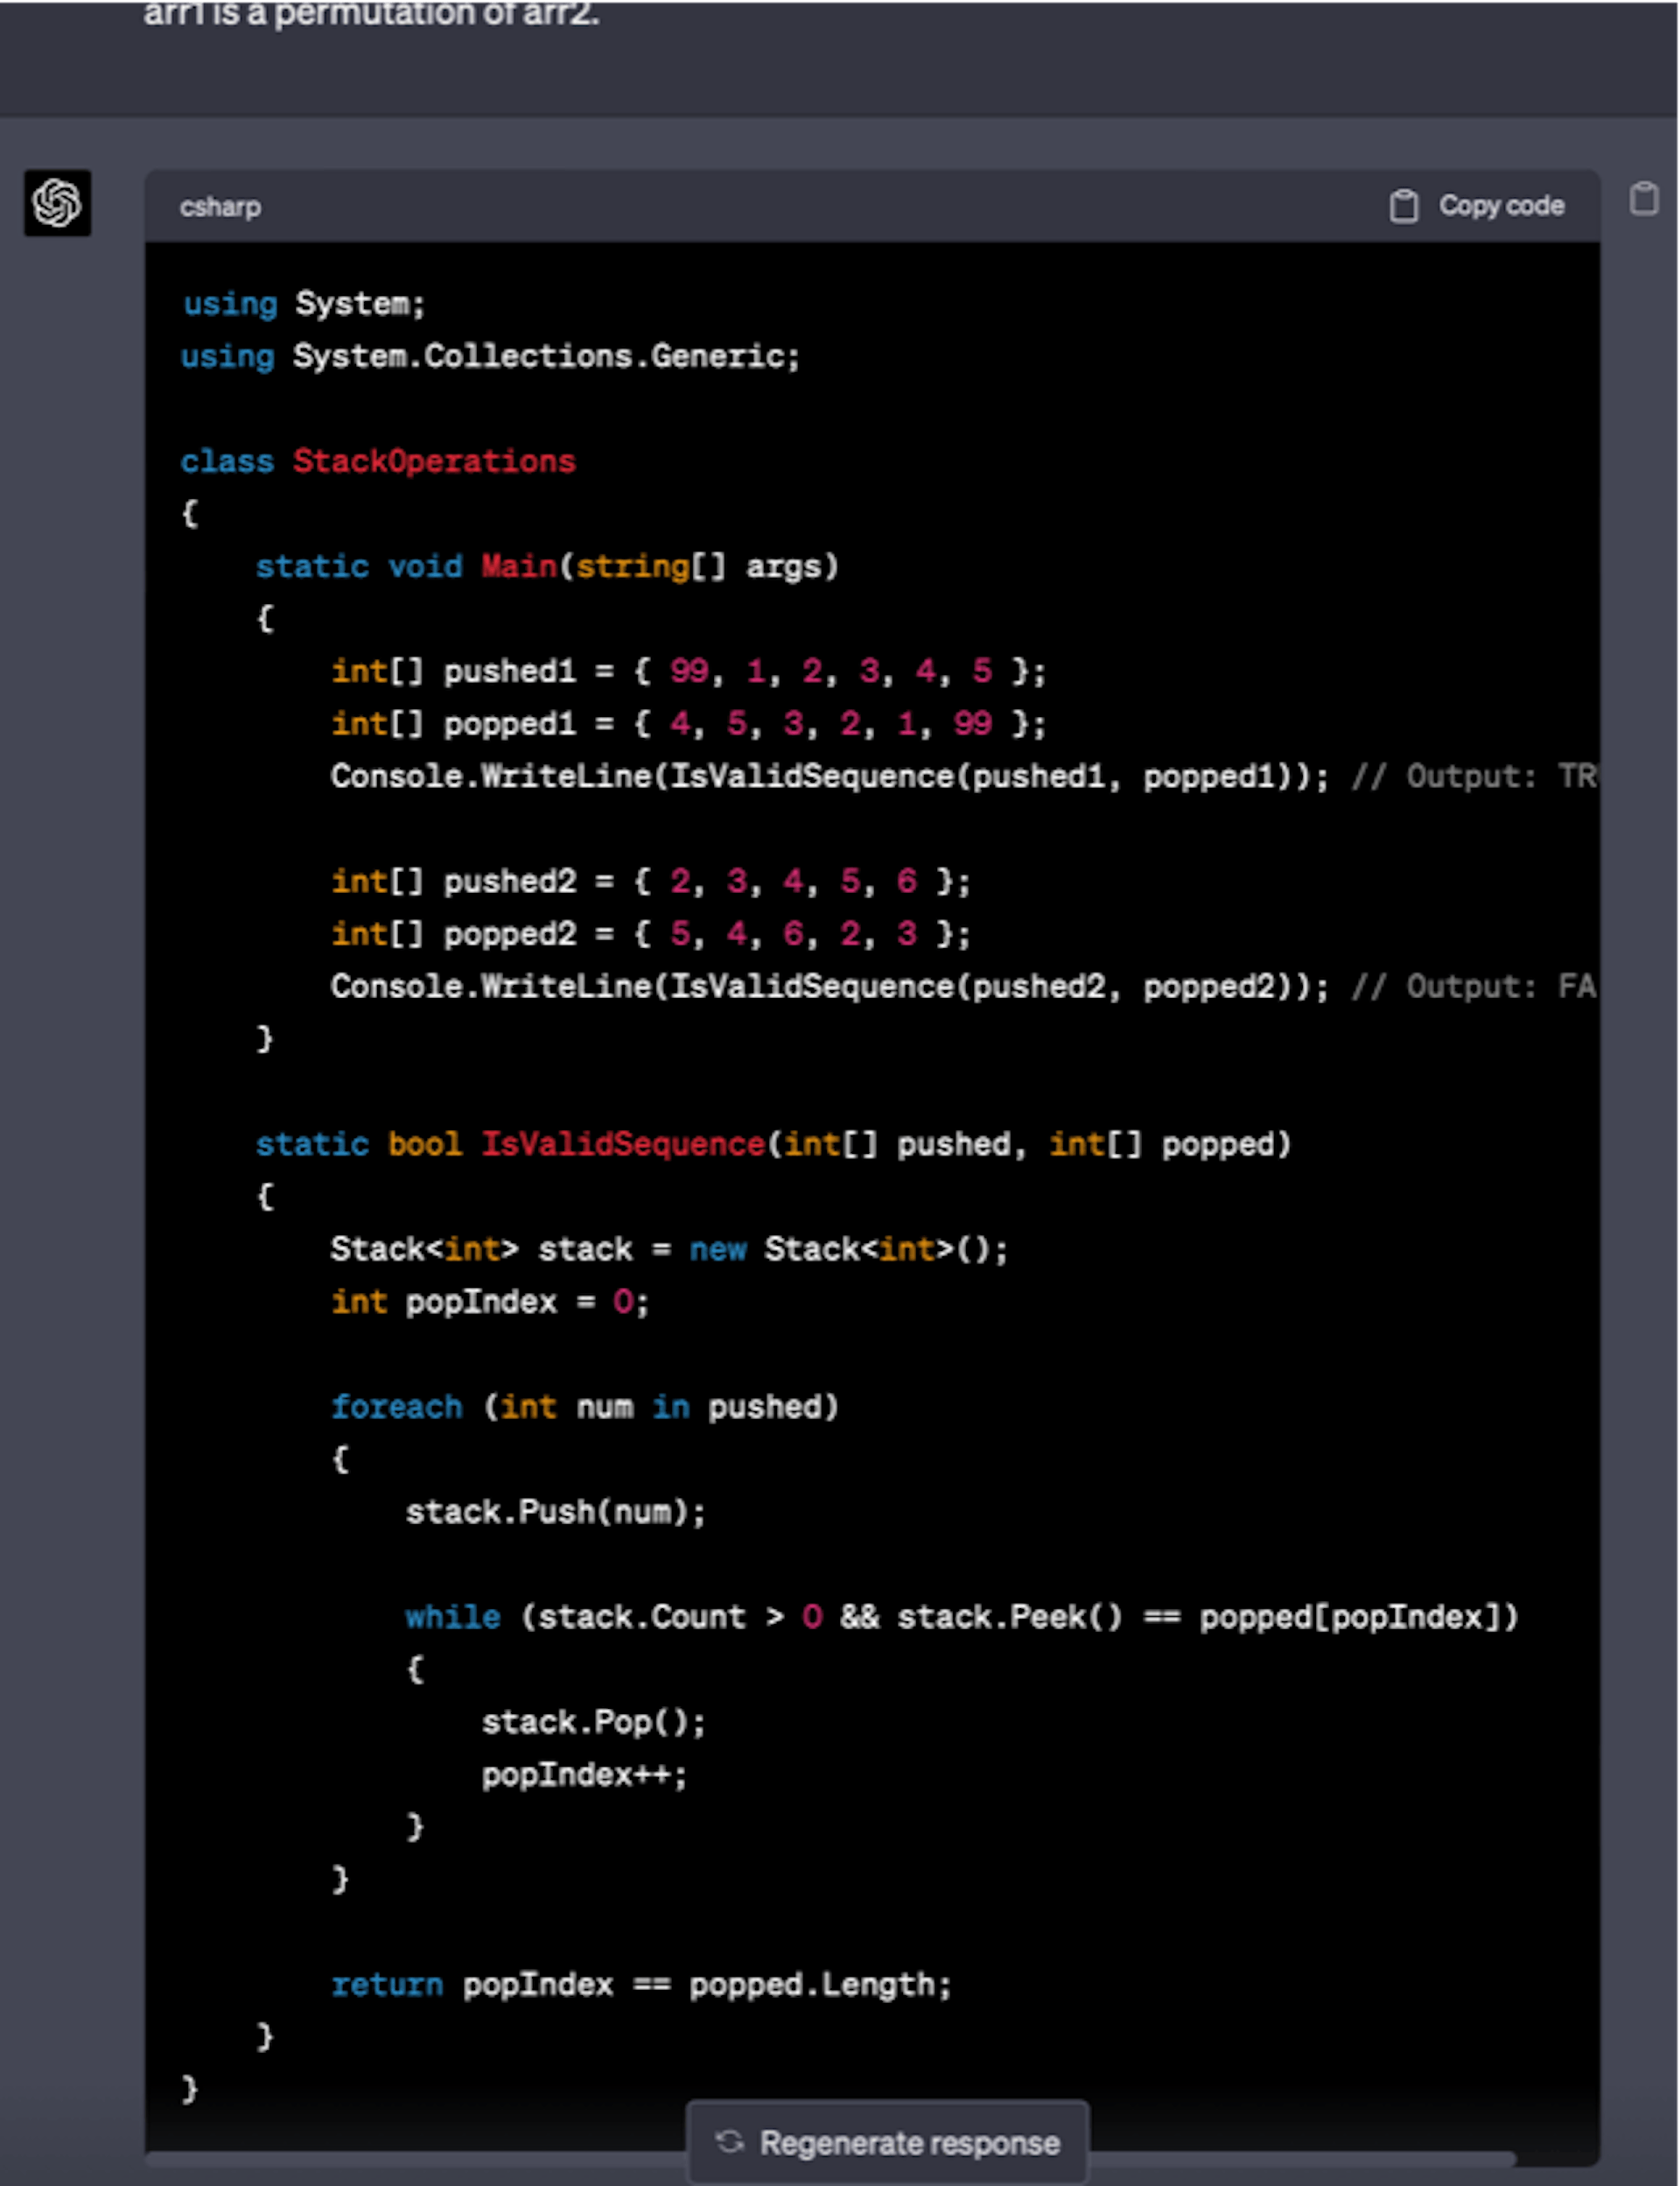Click the csharp language label
Screen dimensions: 1680x2186
[x=220, y=207]
